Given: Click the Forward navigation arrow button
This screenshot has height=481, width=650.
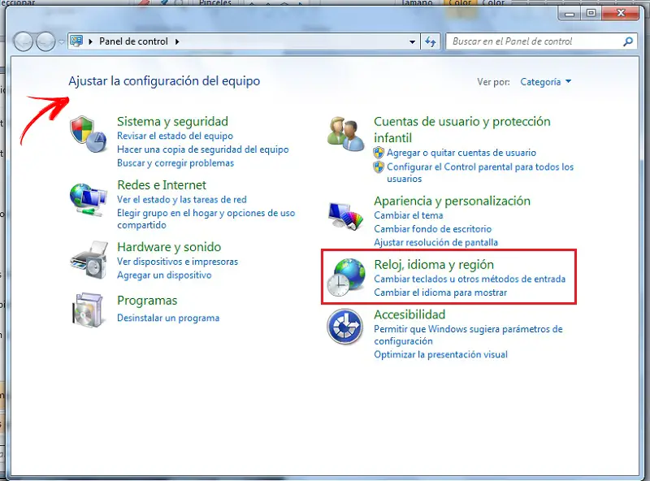Looking at the screenshot, I should tap(45, 41).
